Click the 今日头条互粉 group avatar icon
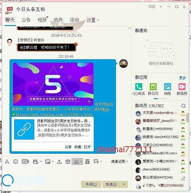191x193 pixels. pyautogui.click(x=9, y=10)
